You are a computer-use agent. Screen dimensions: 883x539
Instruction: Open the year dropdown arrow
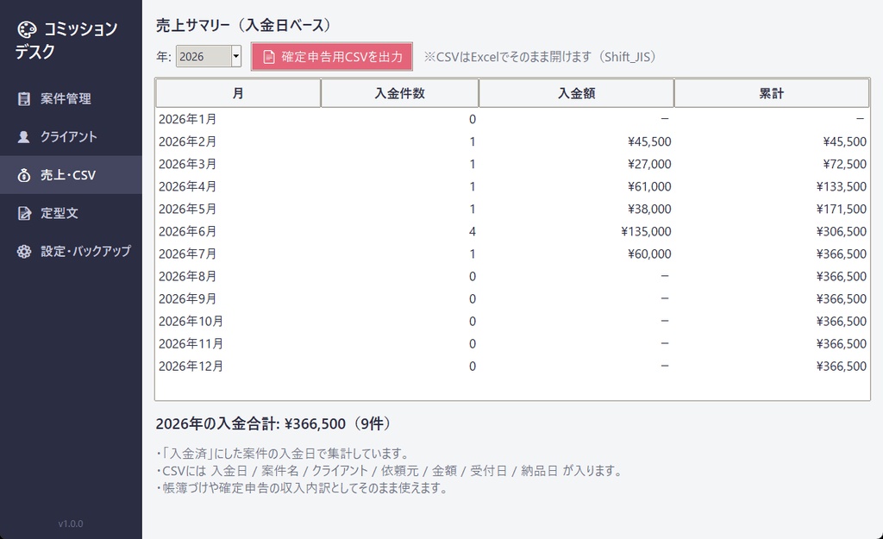point(236,56)
